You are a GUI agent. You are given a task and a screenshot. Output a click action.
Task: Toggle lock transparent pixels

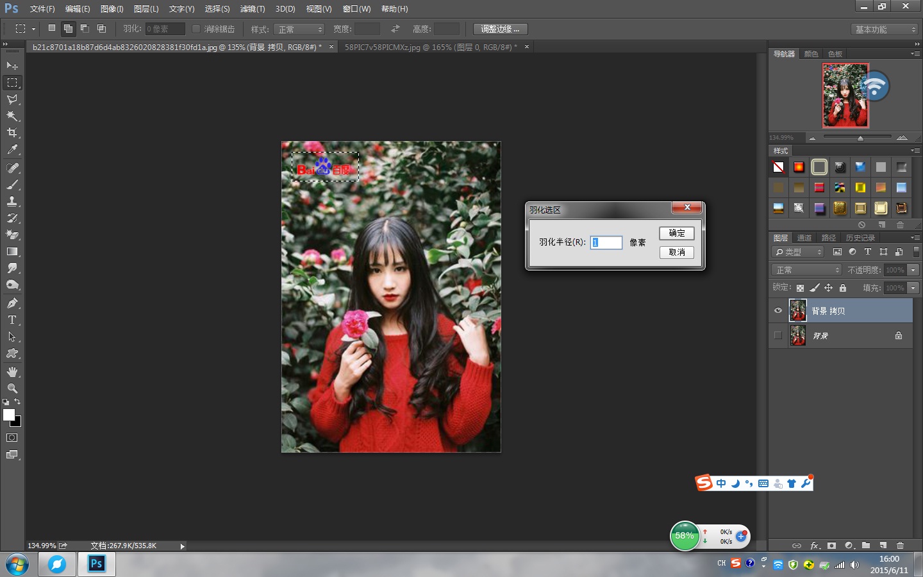[x=800, y=288]
